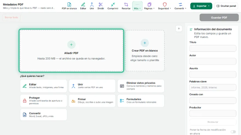Open the Firmar action card
Screen dimensions: 241x135
[x=92, y=101]
